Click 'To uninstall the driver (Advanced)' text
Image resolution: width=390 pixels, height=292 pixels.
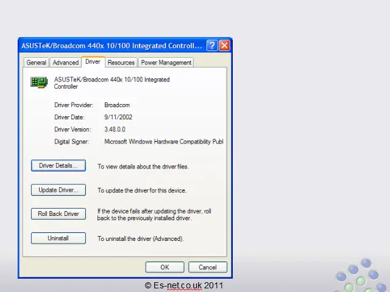click(141, 239)
